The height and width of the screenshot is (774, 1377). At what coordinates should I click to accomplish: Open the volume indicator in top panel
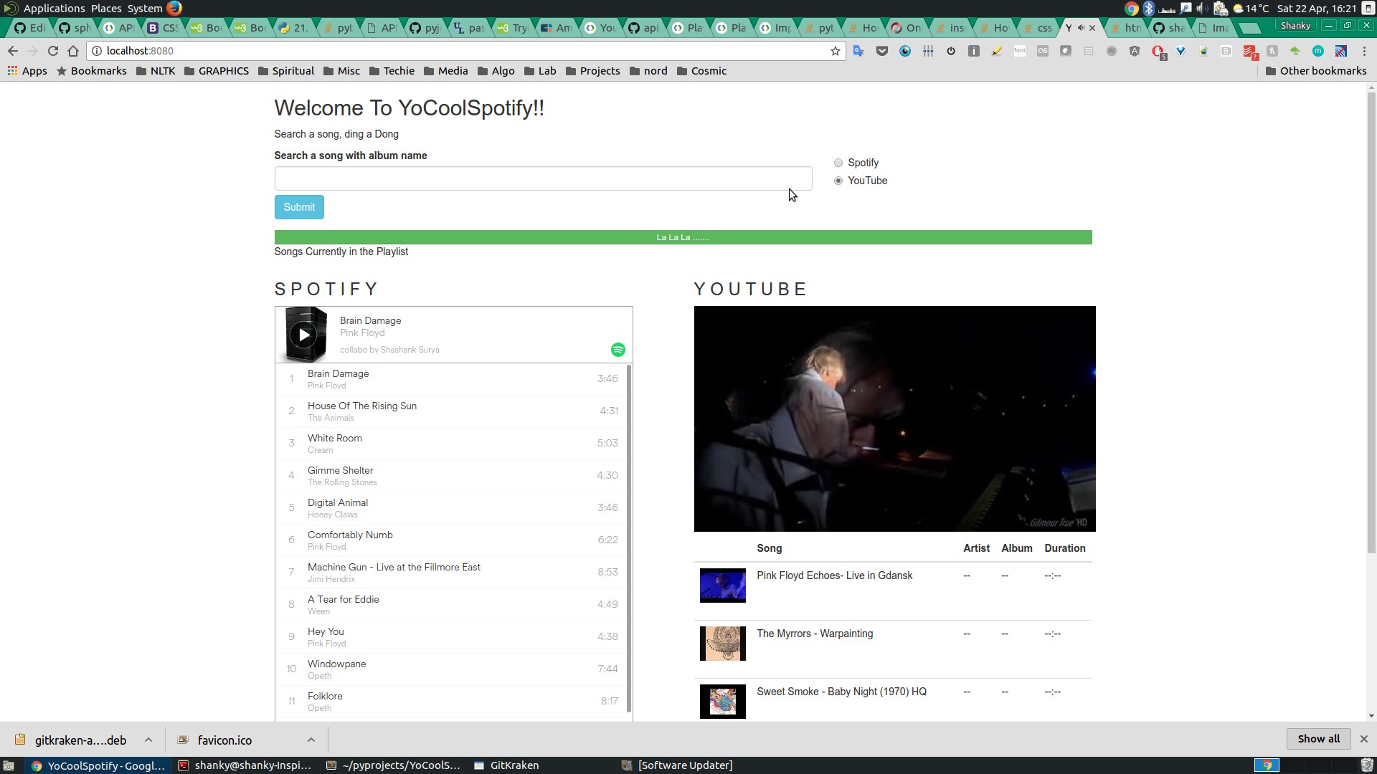[1203, 8]
